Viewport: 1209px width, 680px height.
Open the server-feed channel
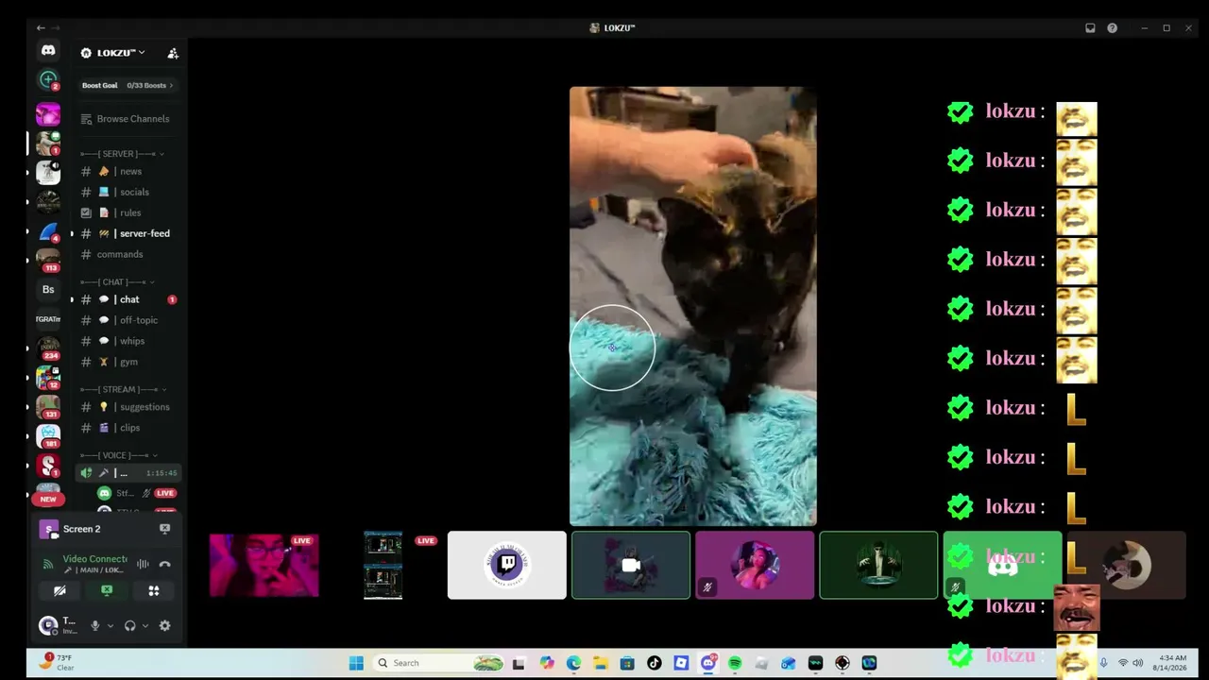click(x=128, y=233)
